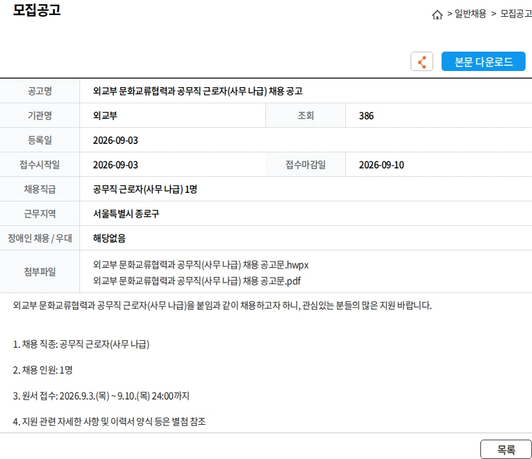The image size is (532, 459).
Task: Click the view count 386
Action: 366,116
